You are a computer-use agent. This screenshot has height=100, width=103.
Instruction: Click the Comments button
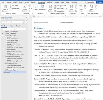point(89,2)
